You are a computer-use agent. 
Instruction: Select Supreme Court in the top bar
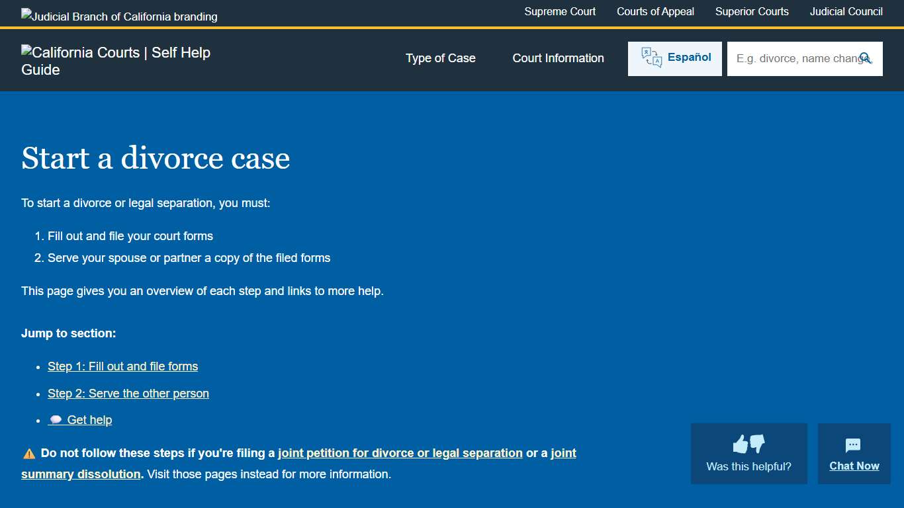point(560,11)
